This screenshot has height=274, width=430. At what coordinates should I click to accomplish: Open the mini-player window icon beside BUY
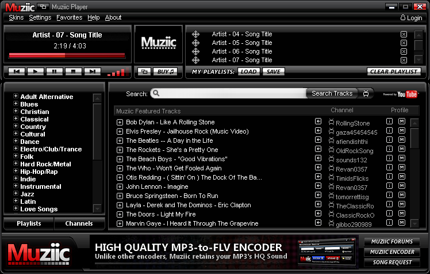144,71
